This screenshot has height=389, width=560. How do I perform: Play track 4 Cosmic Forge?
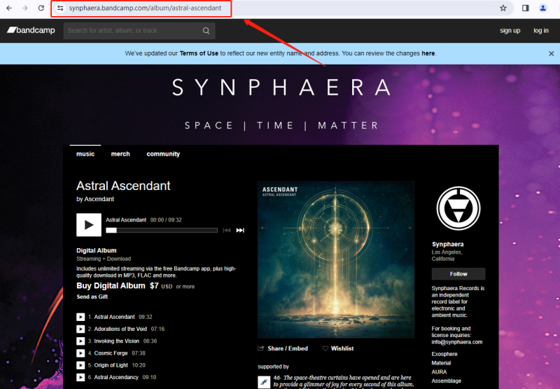point(80,353)
